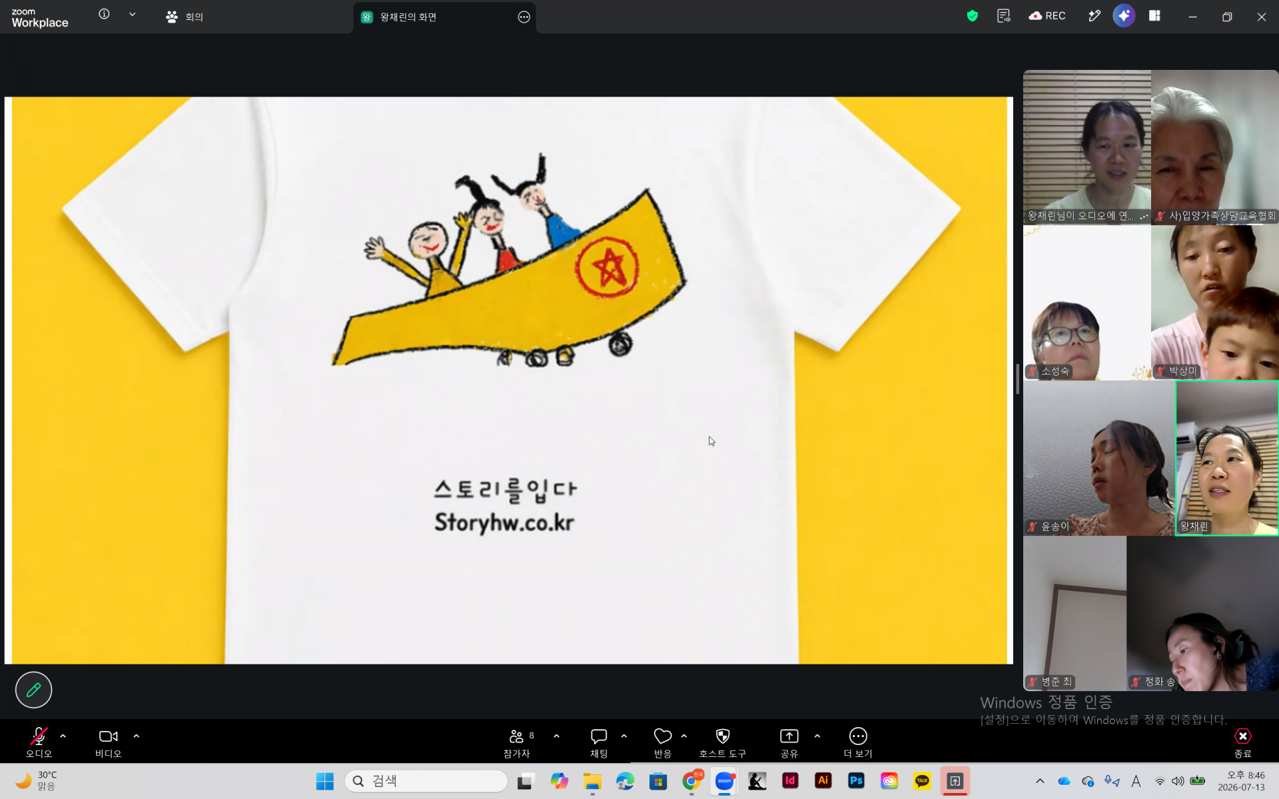1279x799 pixels.
Task: Open File Explorer in the taskbar
Action: click(x=592, y=781)
